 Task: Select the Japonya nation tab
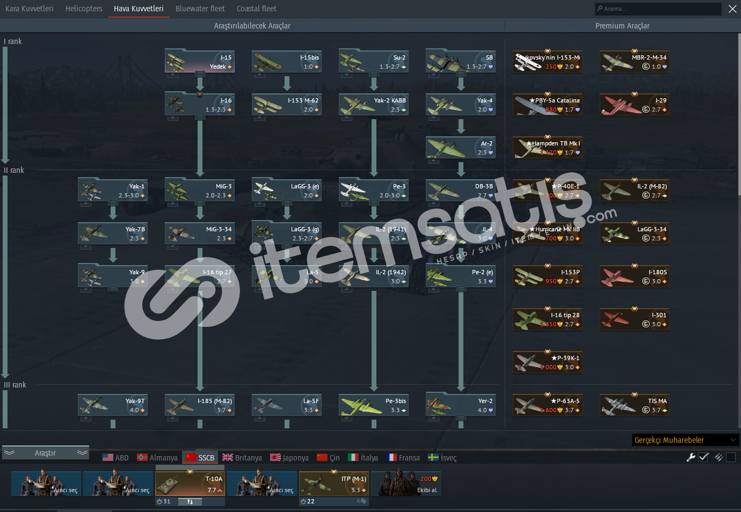[x=289, y=458]
